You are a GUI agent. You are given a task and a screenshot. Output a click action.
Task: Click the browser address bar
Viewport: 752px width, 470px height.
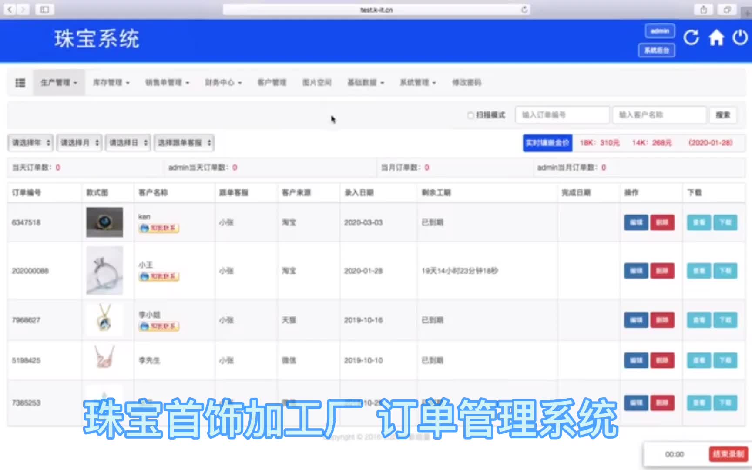point(376,9)
